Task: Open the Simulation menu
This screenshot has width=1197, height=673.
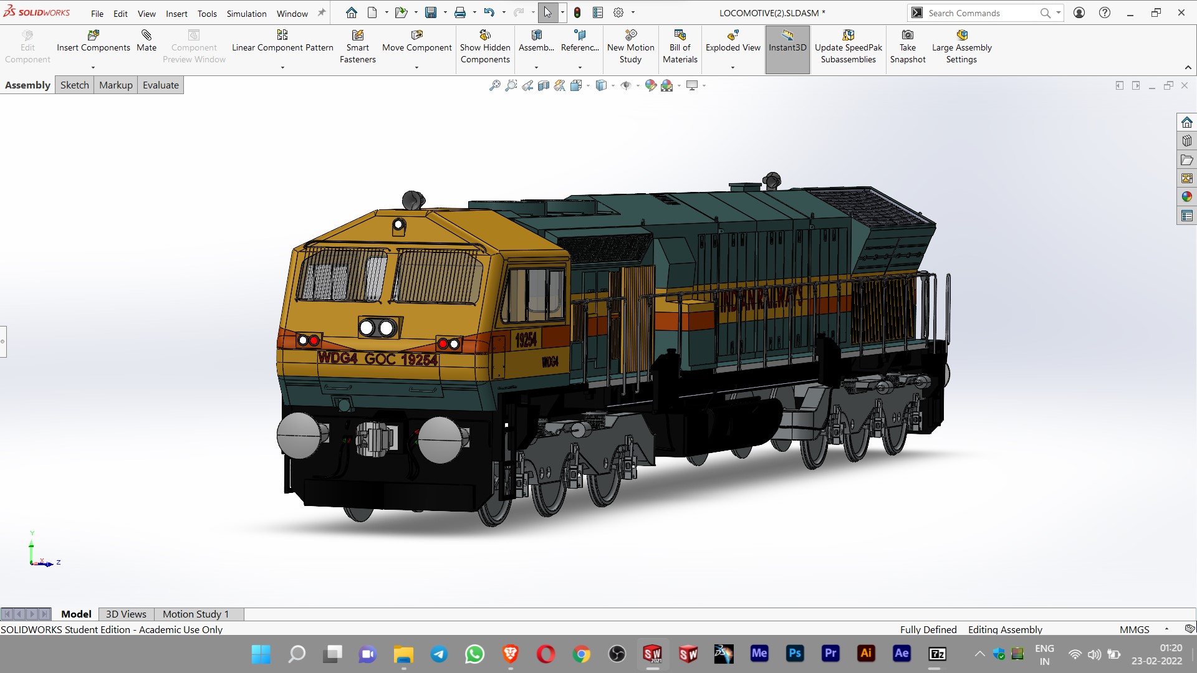Action: [246, 13]
